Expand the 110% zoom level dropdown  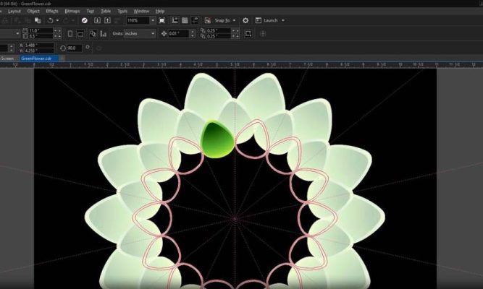155,21
